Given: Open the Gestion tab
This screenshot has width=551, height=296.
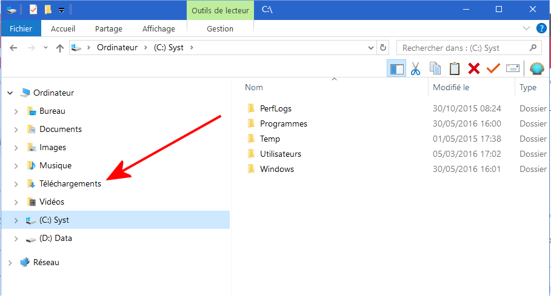Looking at the screenshot, I should tap(220, 29).
